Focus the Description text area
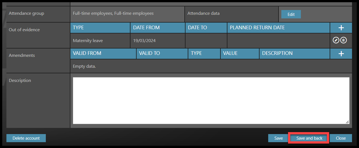359x148 pixels. [x=211, y=100]
